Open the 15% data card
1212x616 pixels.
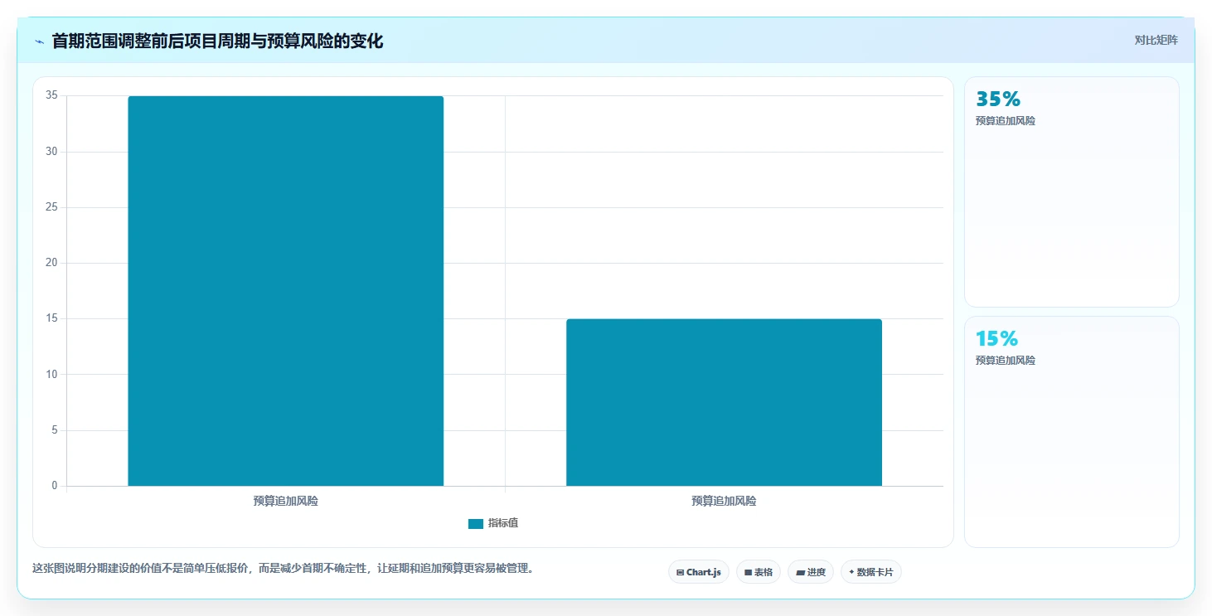click(x=1072, y=432)
